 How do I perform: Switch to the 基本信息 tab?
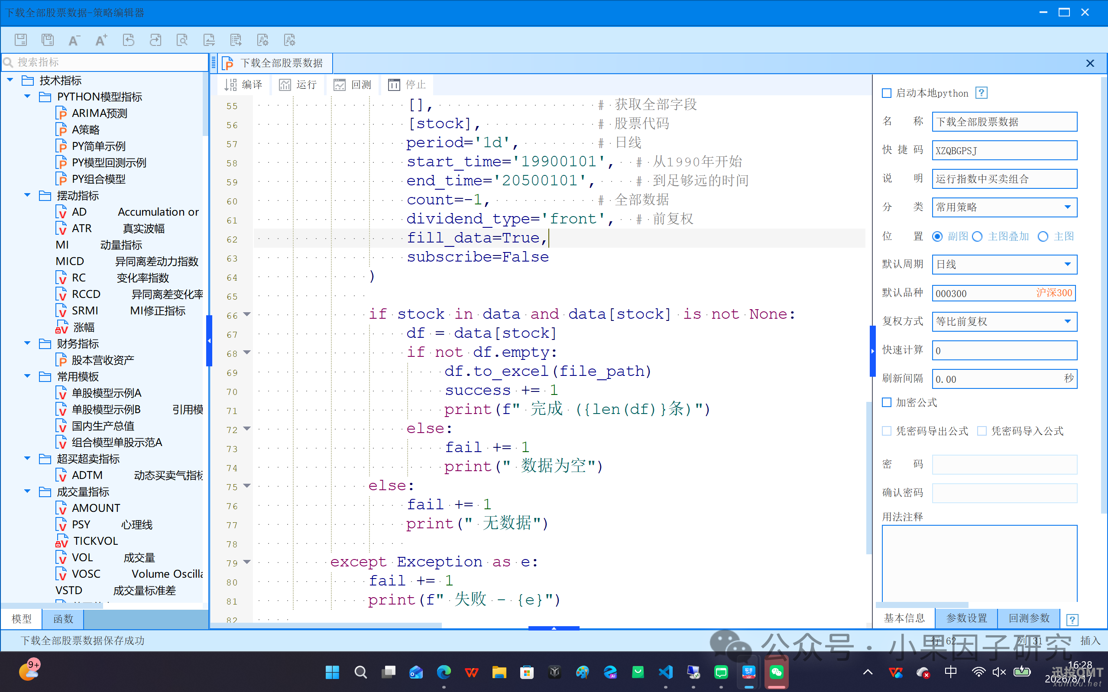pyautogui.click(x=904, y=618)
